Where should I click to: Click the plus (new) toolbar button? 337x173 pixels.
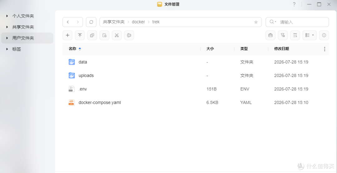pos(67,35)
